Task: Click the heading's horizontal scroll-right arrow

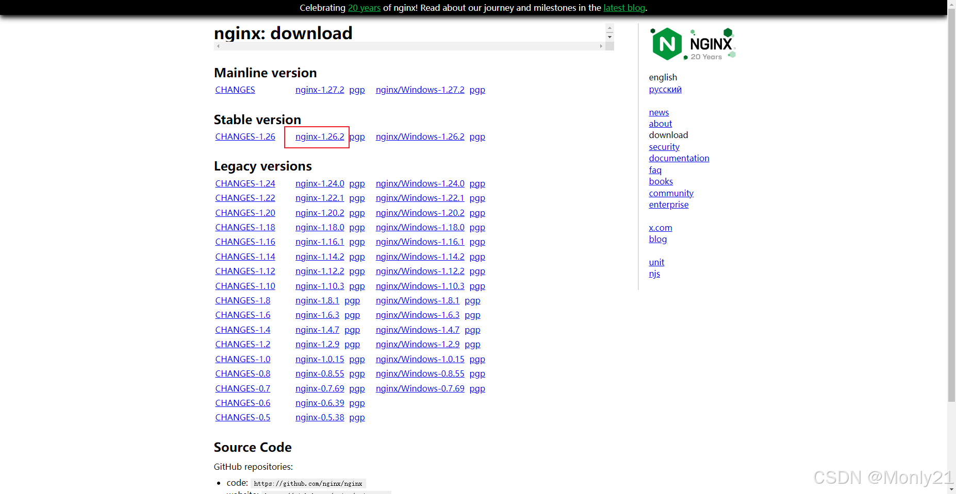Action: coord(601,46)
